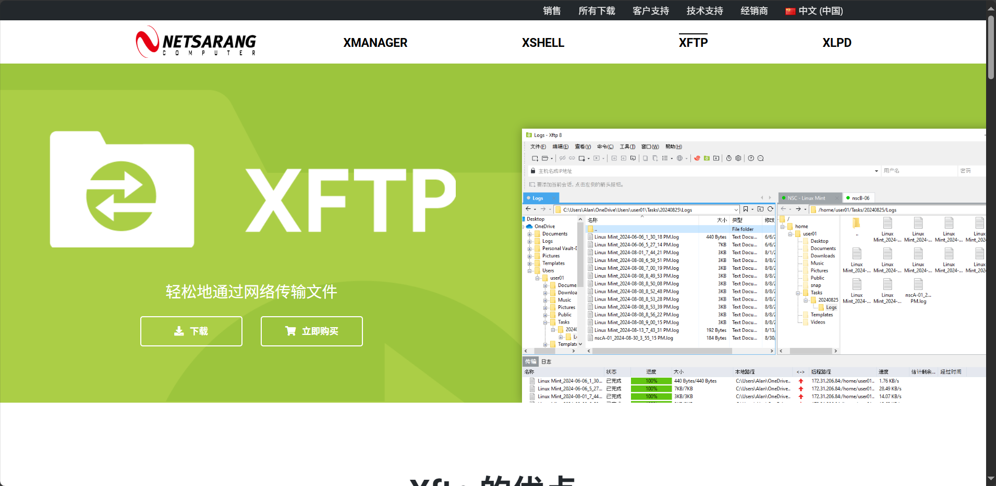Switch to the nscB-06 tab
Viewport: 996px width, 486px height.
coord(858,198)
